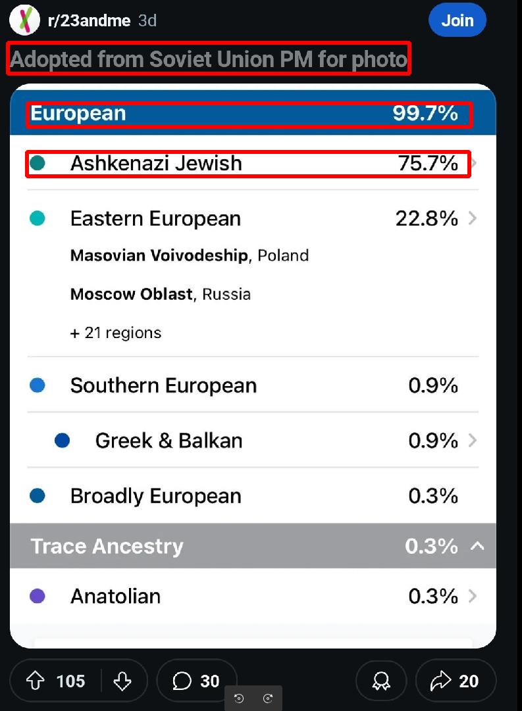Downvote the post with the down arrow

click(122, 681)
